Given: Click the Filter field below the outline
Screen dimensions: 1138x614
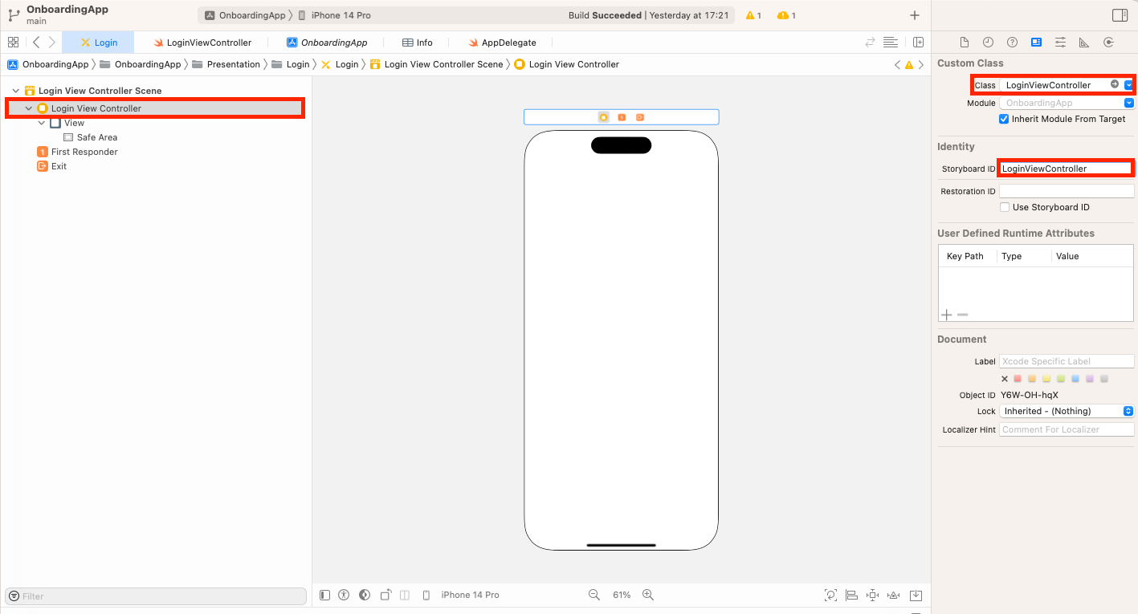Looking at the screenshot, I should (x=155, y=596).
